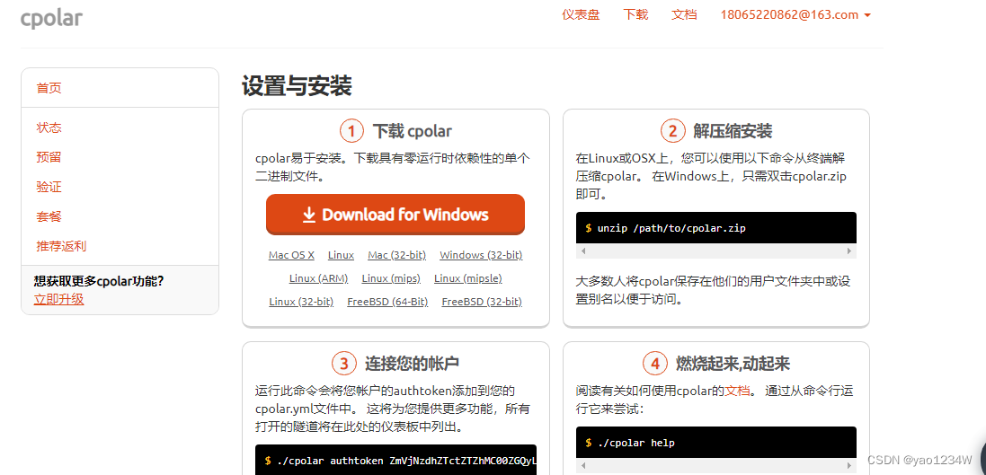Click the 燃烧起来,动起来 step heading

pos(733,364)
